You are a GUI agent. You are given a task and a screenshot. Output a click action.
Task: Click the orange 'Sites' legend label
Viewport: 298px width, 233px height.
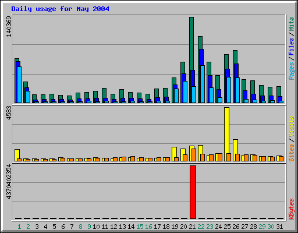291,153
